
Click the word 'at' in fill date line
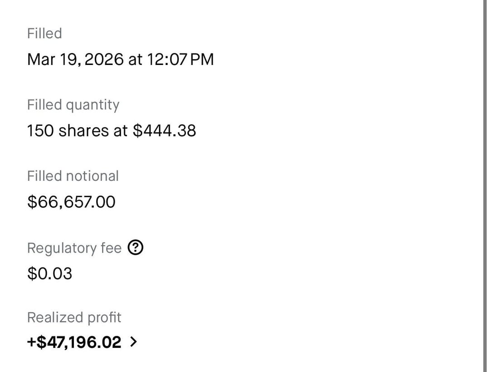point(135,60)
